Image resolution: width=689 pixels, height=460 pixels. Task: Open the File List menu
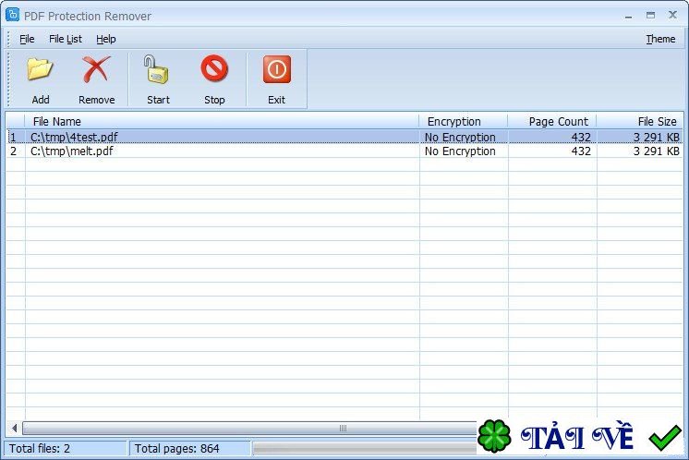point(66,39)
